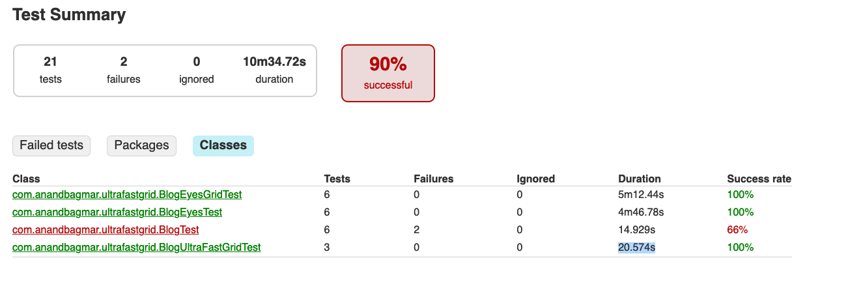Click the 21 tests counter
This screenshot has height=286, width=848.
51,70
